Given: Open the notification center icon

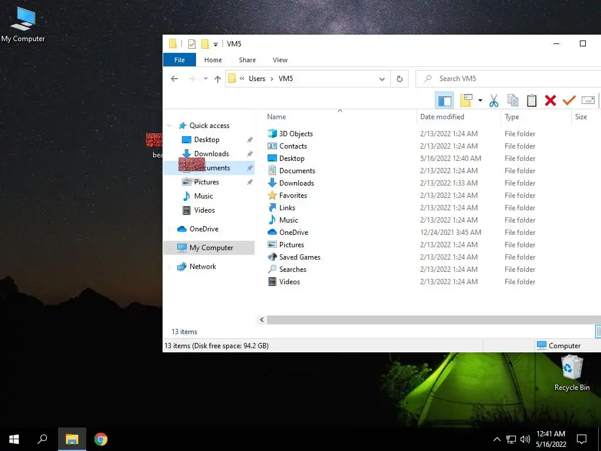Looking at the screenshot, I should 582,439.
